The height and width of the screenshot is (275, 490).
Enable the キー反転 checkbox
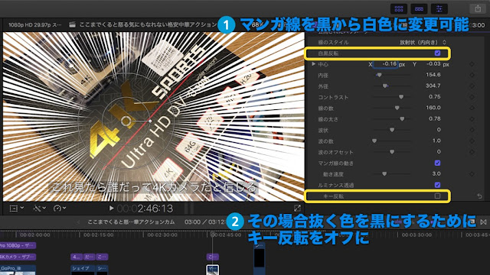tap(437, 196)
